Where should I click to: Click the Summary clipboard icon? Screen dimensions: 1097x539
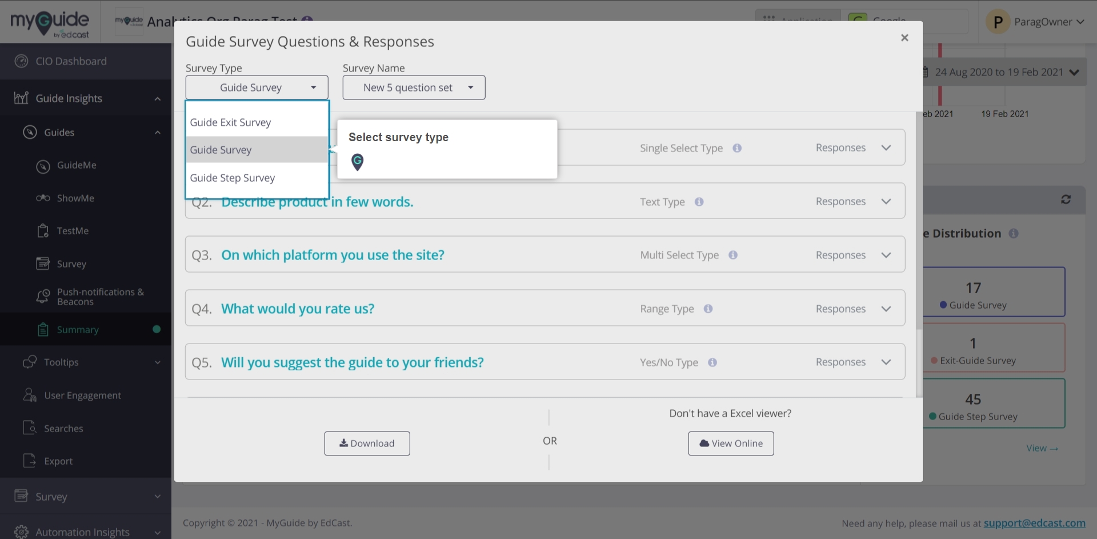[43, 330]
